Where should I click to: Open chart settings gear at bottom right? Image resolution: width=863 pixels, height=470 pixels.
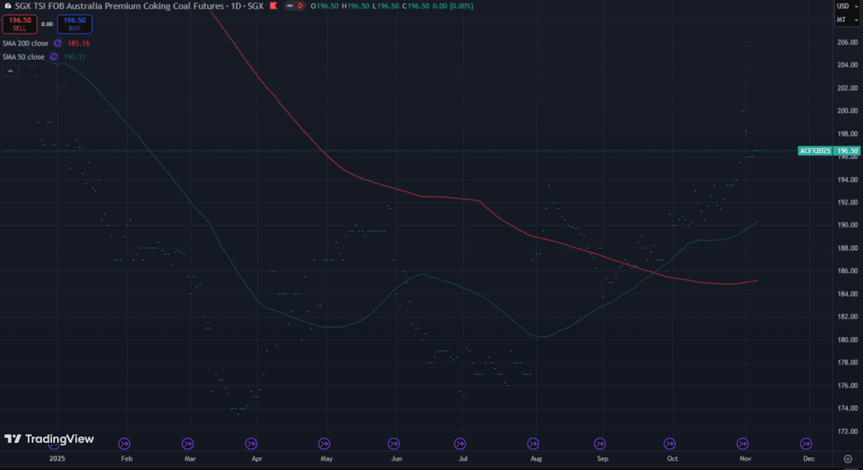pos(847,459)
